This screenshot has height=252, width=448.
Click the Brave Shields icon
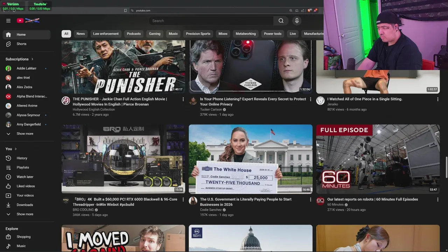click(309, 10)
